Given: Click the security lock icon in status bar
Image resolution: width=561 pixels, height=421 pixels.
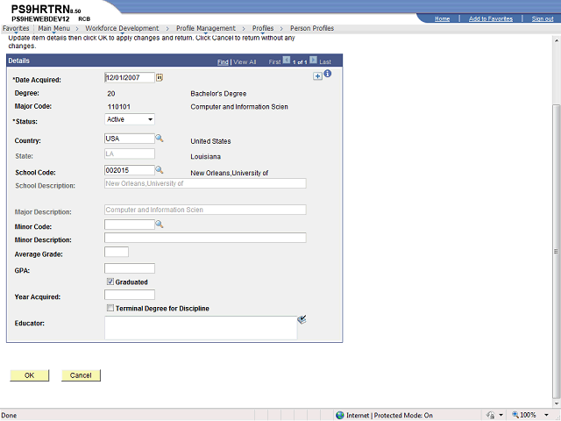Looking at the screenshot, I should (x=491, y=415).
